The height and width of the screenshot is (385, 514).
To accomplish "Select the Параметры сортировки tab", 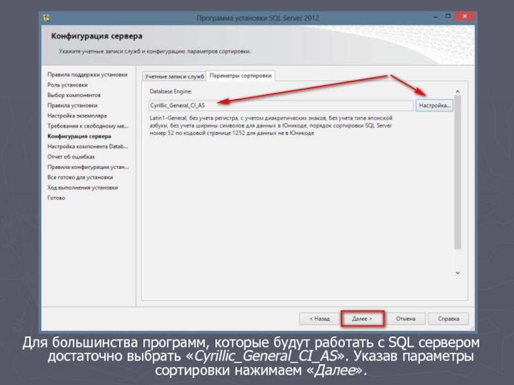I will (240, 76).
